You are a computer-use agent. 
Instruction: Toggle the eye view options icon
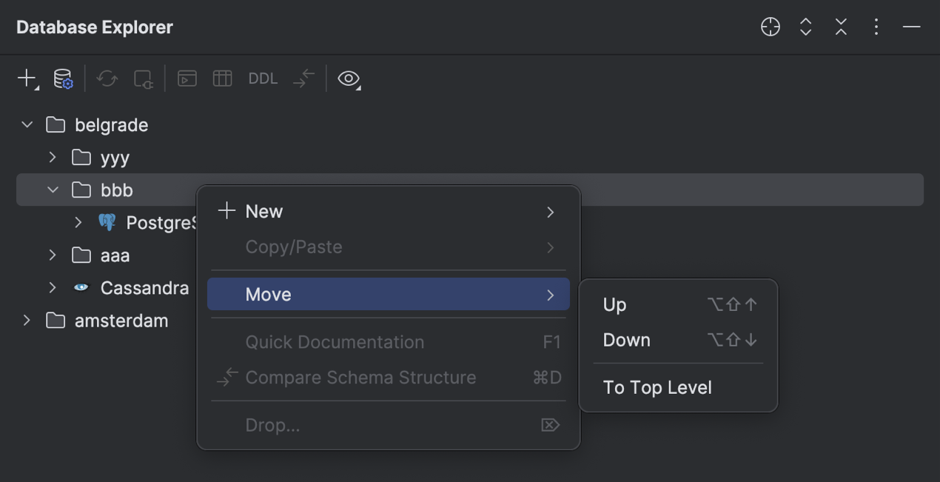[348, 78]
